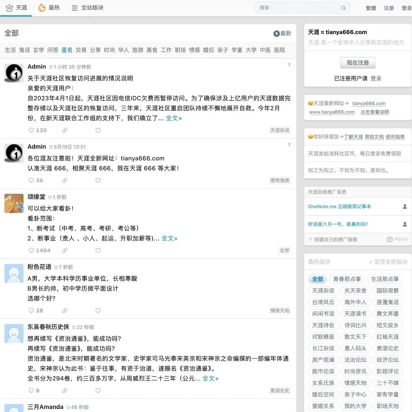Click the 天涯 home icon
The image size is (412, 412).
click(x=9, y=8)
